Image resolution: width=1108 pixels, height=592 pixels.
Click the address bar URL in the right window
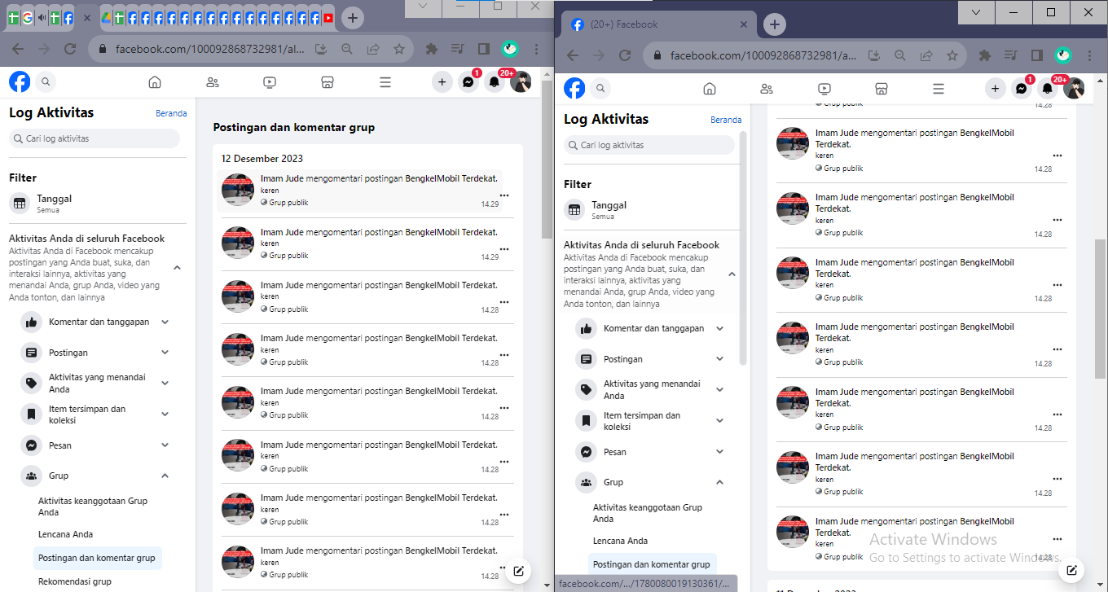click(x=763, y=55)
